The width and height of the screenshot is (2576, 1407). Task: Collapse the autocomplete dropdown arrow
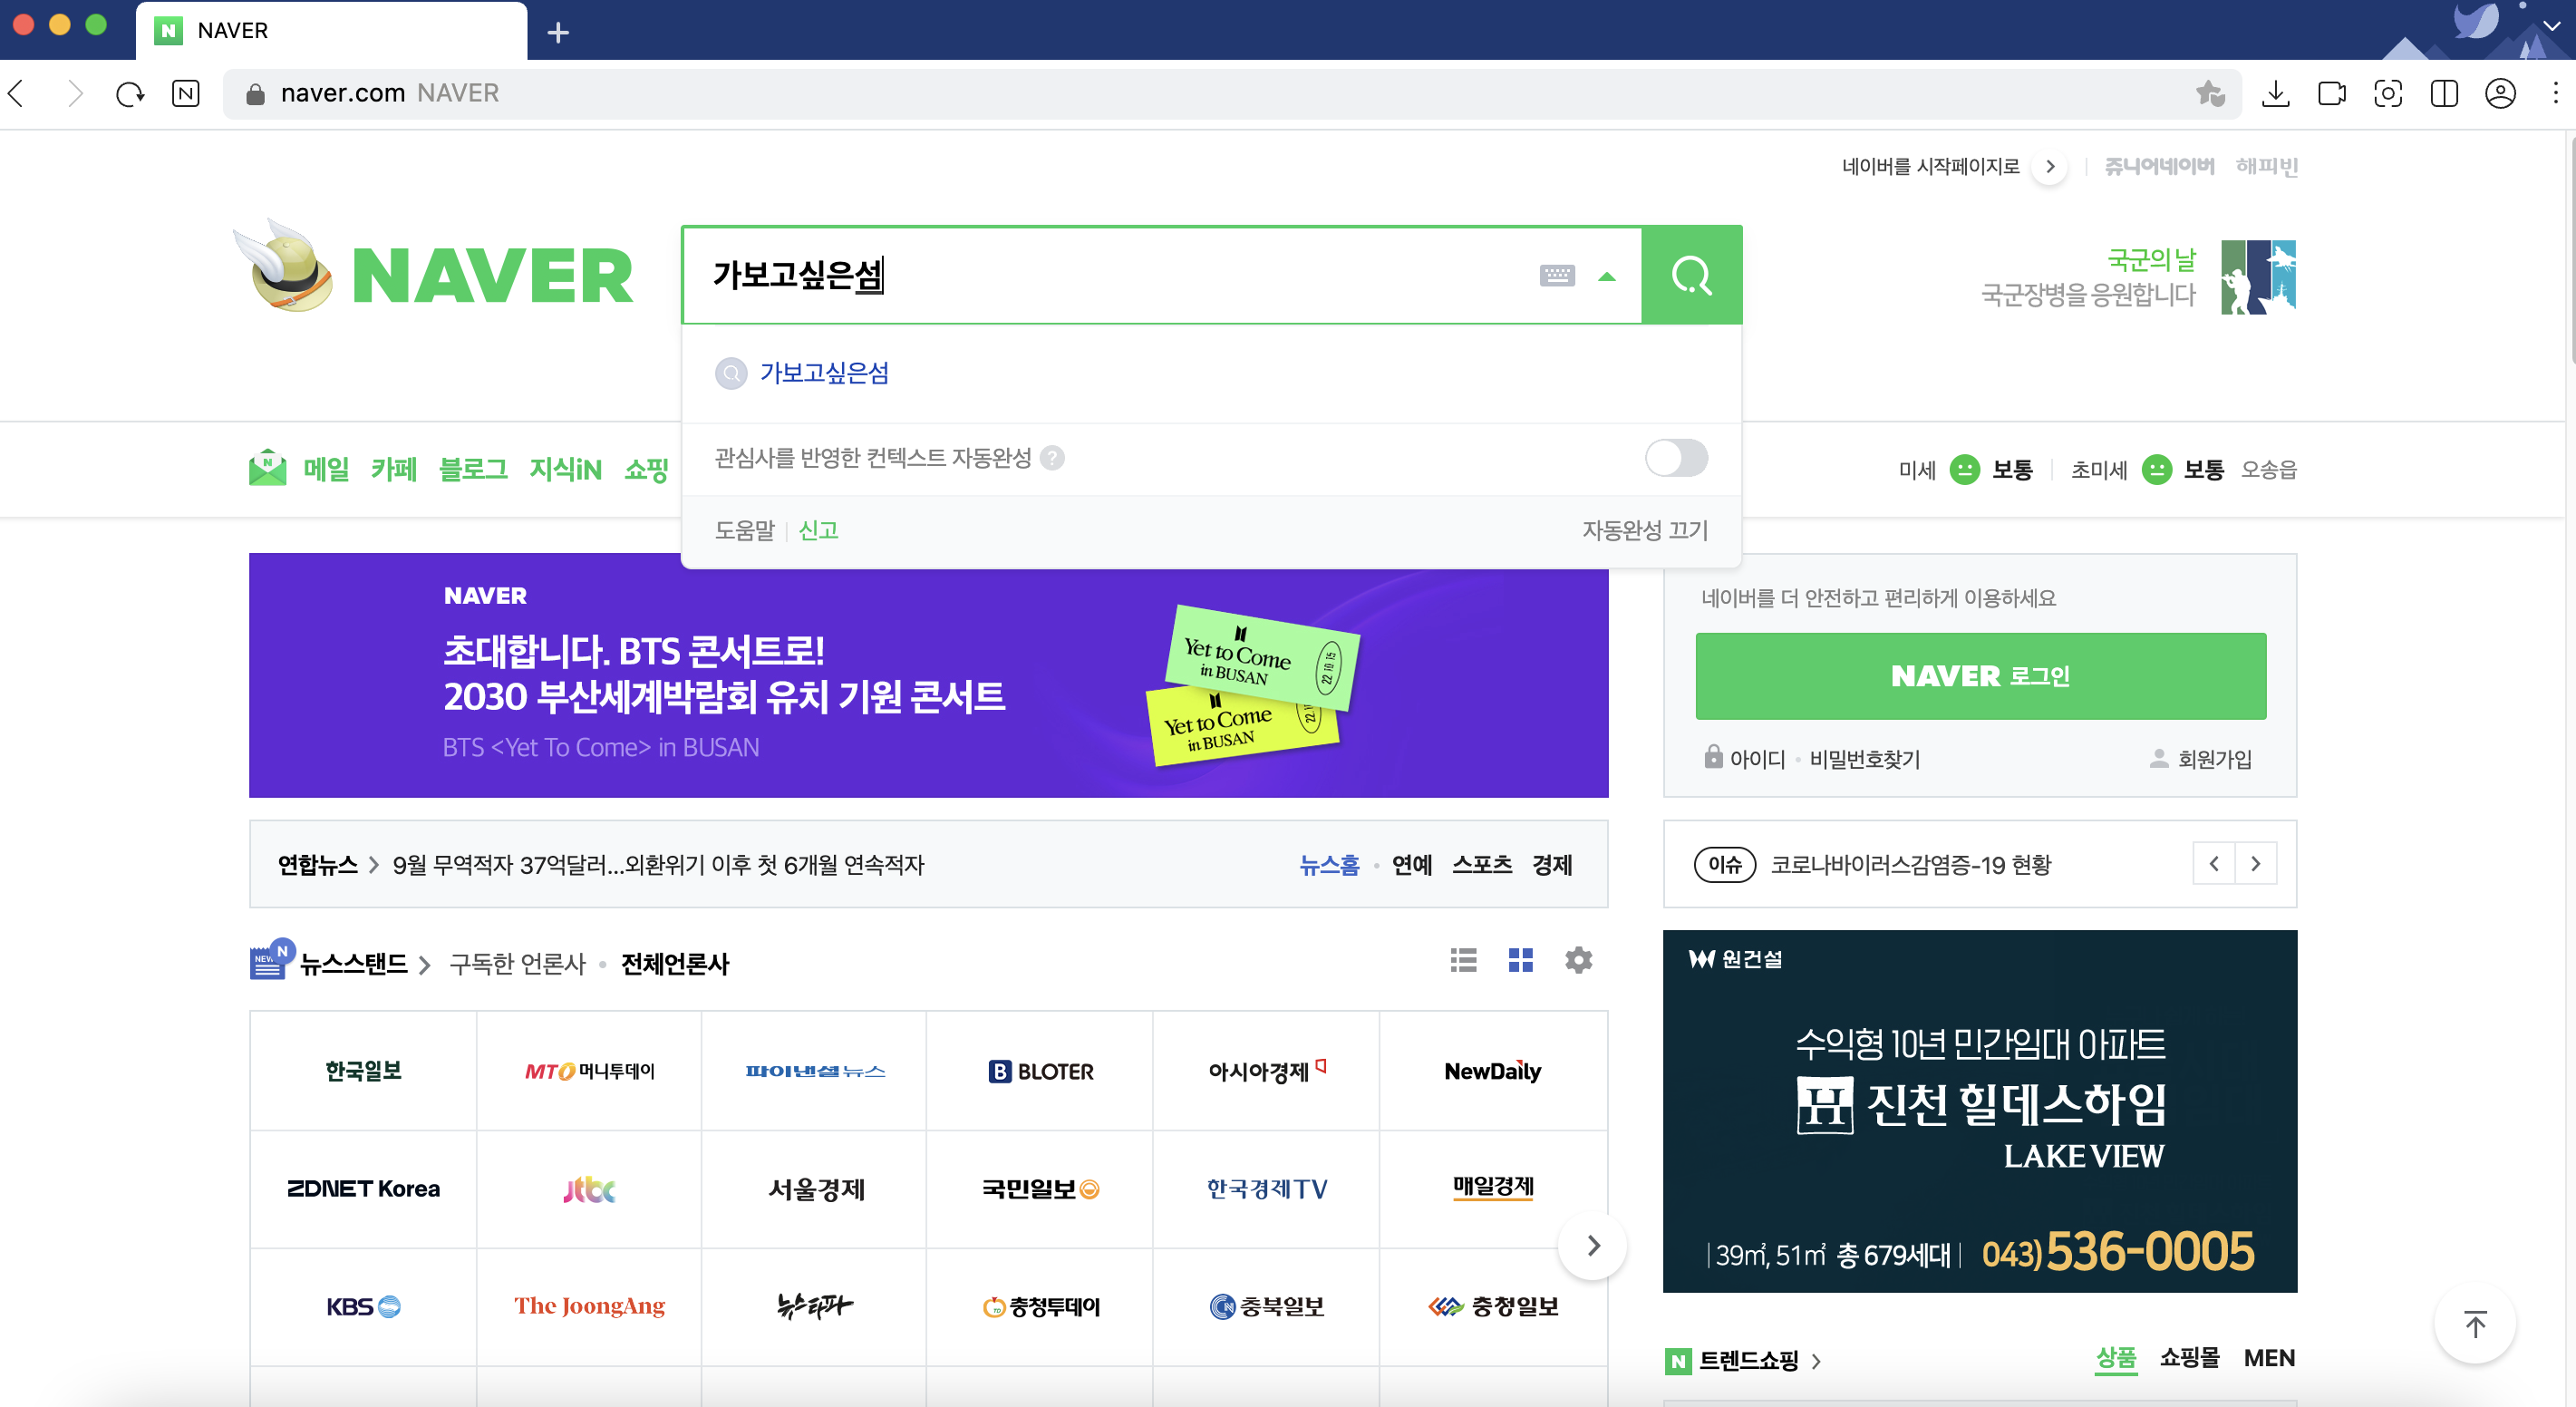tap(1607, 277)
